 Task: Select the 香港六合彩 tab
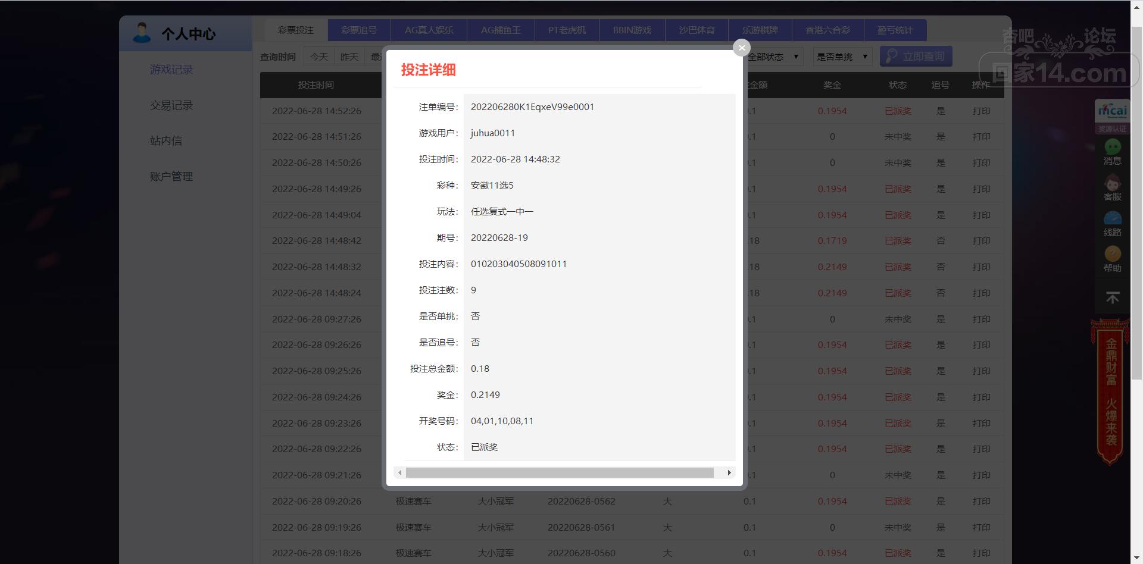[827, 30]
